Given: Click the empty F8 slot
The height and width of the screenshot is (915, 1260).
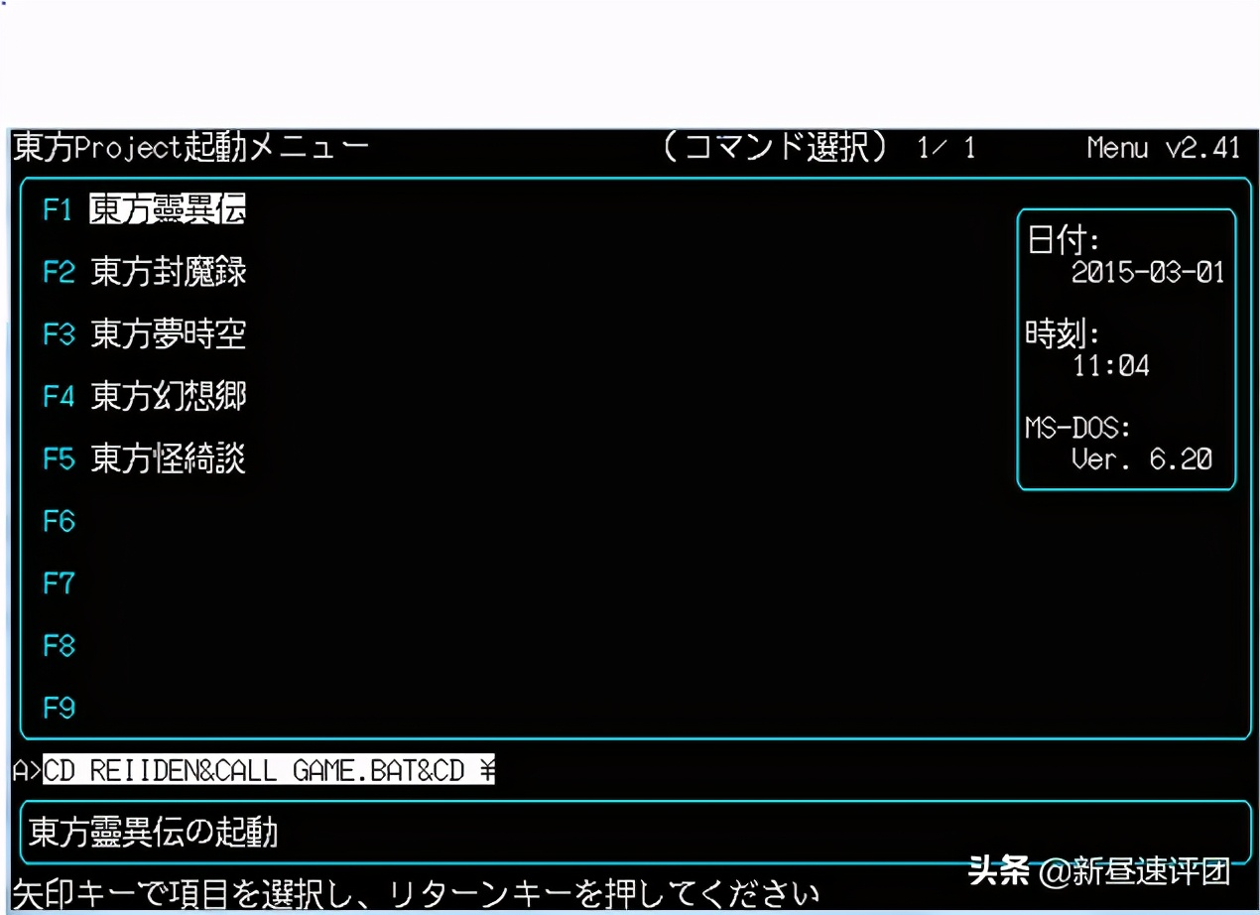Looking at the screenshot, I should pos(58,646).
